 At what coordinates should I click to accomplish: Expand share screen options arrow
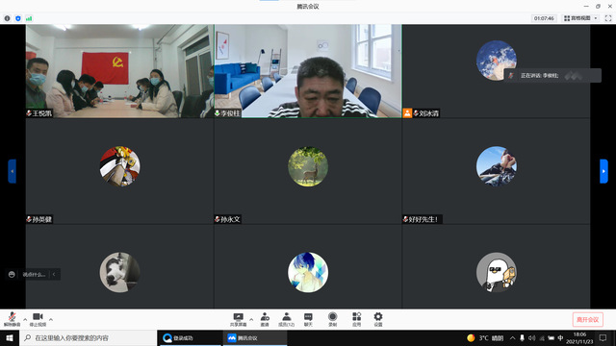click(251, 319)
